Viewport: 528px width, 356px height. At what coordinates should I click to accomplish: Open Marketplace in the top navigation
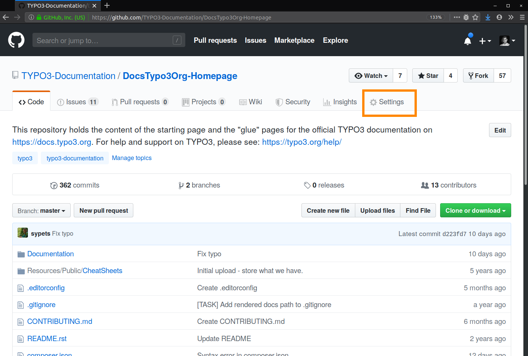[294, 40]
